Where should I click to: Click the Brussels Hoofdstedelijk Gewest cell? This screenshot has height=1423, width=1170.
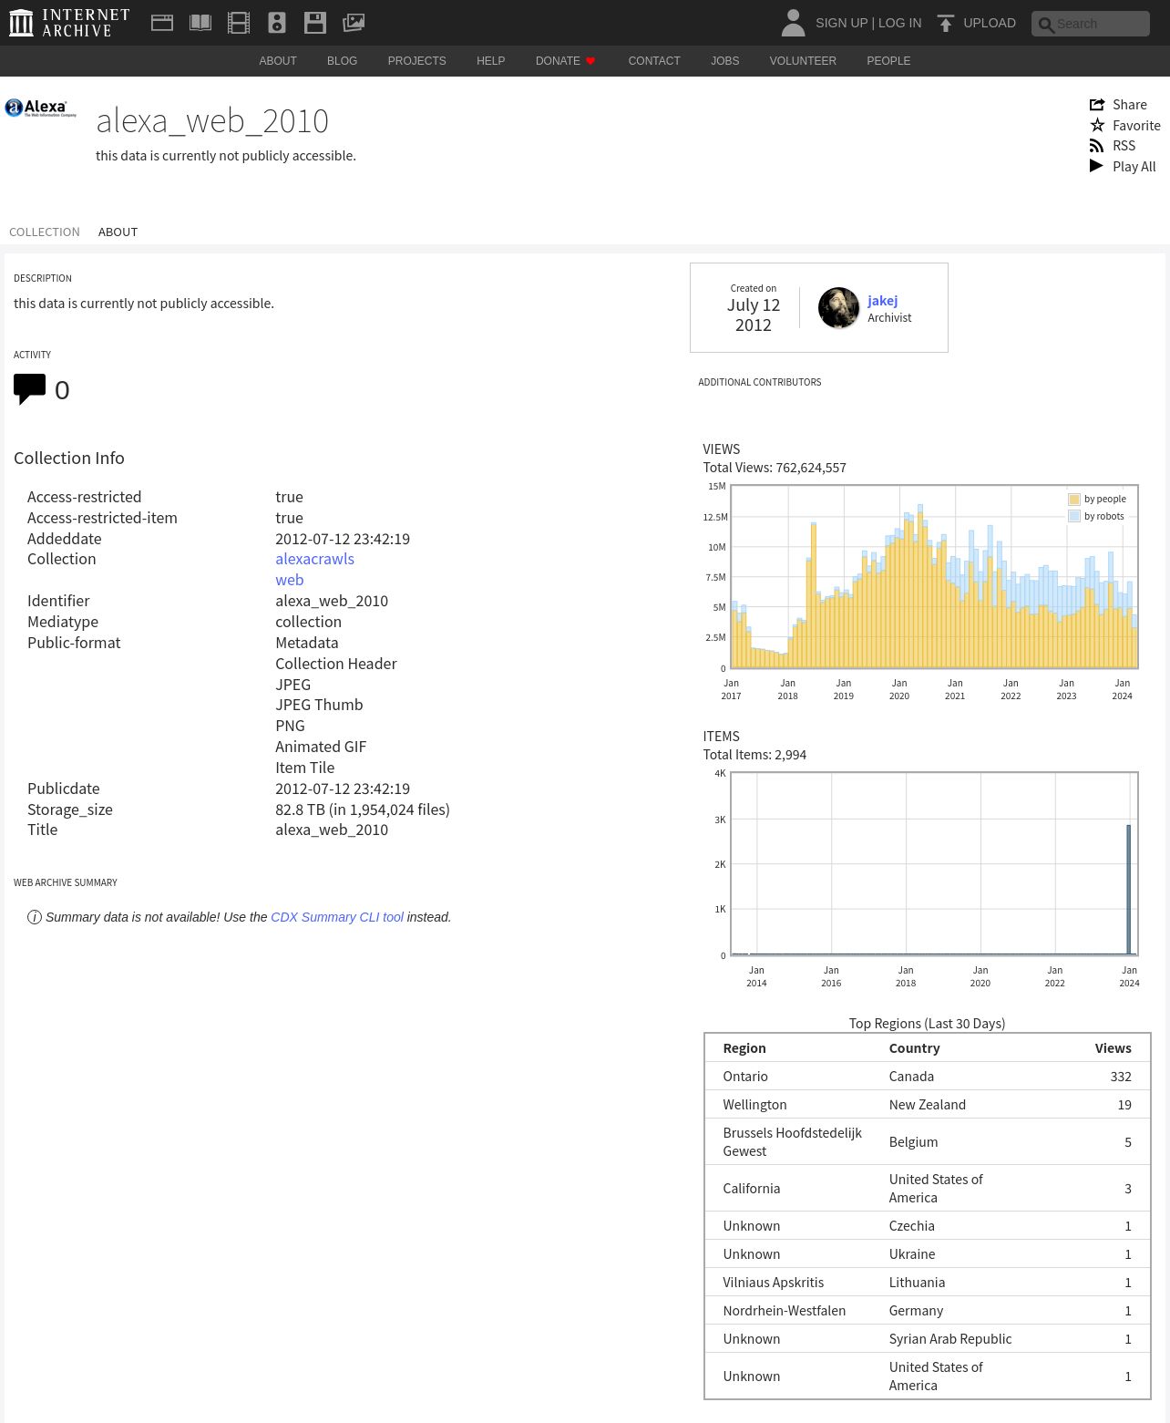coord(792,1142)
